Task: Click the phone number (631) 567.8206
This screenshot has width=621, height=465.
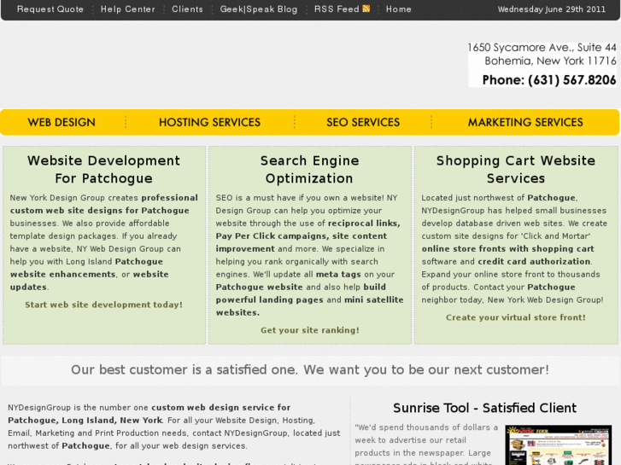Action: [549, 80]
